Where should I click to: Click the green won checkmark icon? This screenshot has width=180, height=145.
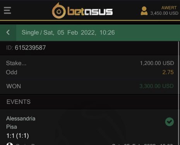[x=170, y=122]
